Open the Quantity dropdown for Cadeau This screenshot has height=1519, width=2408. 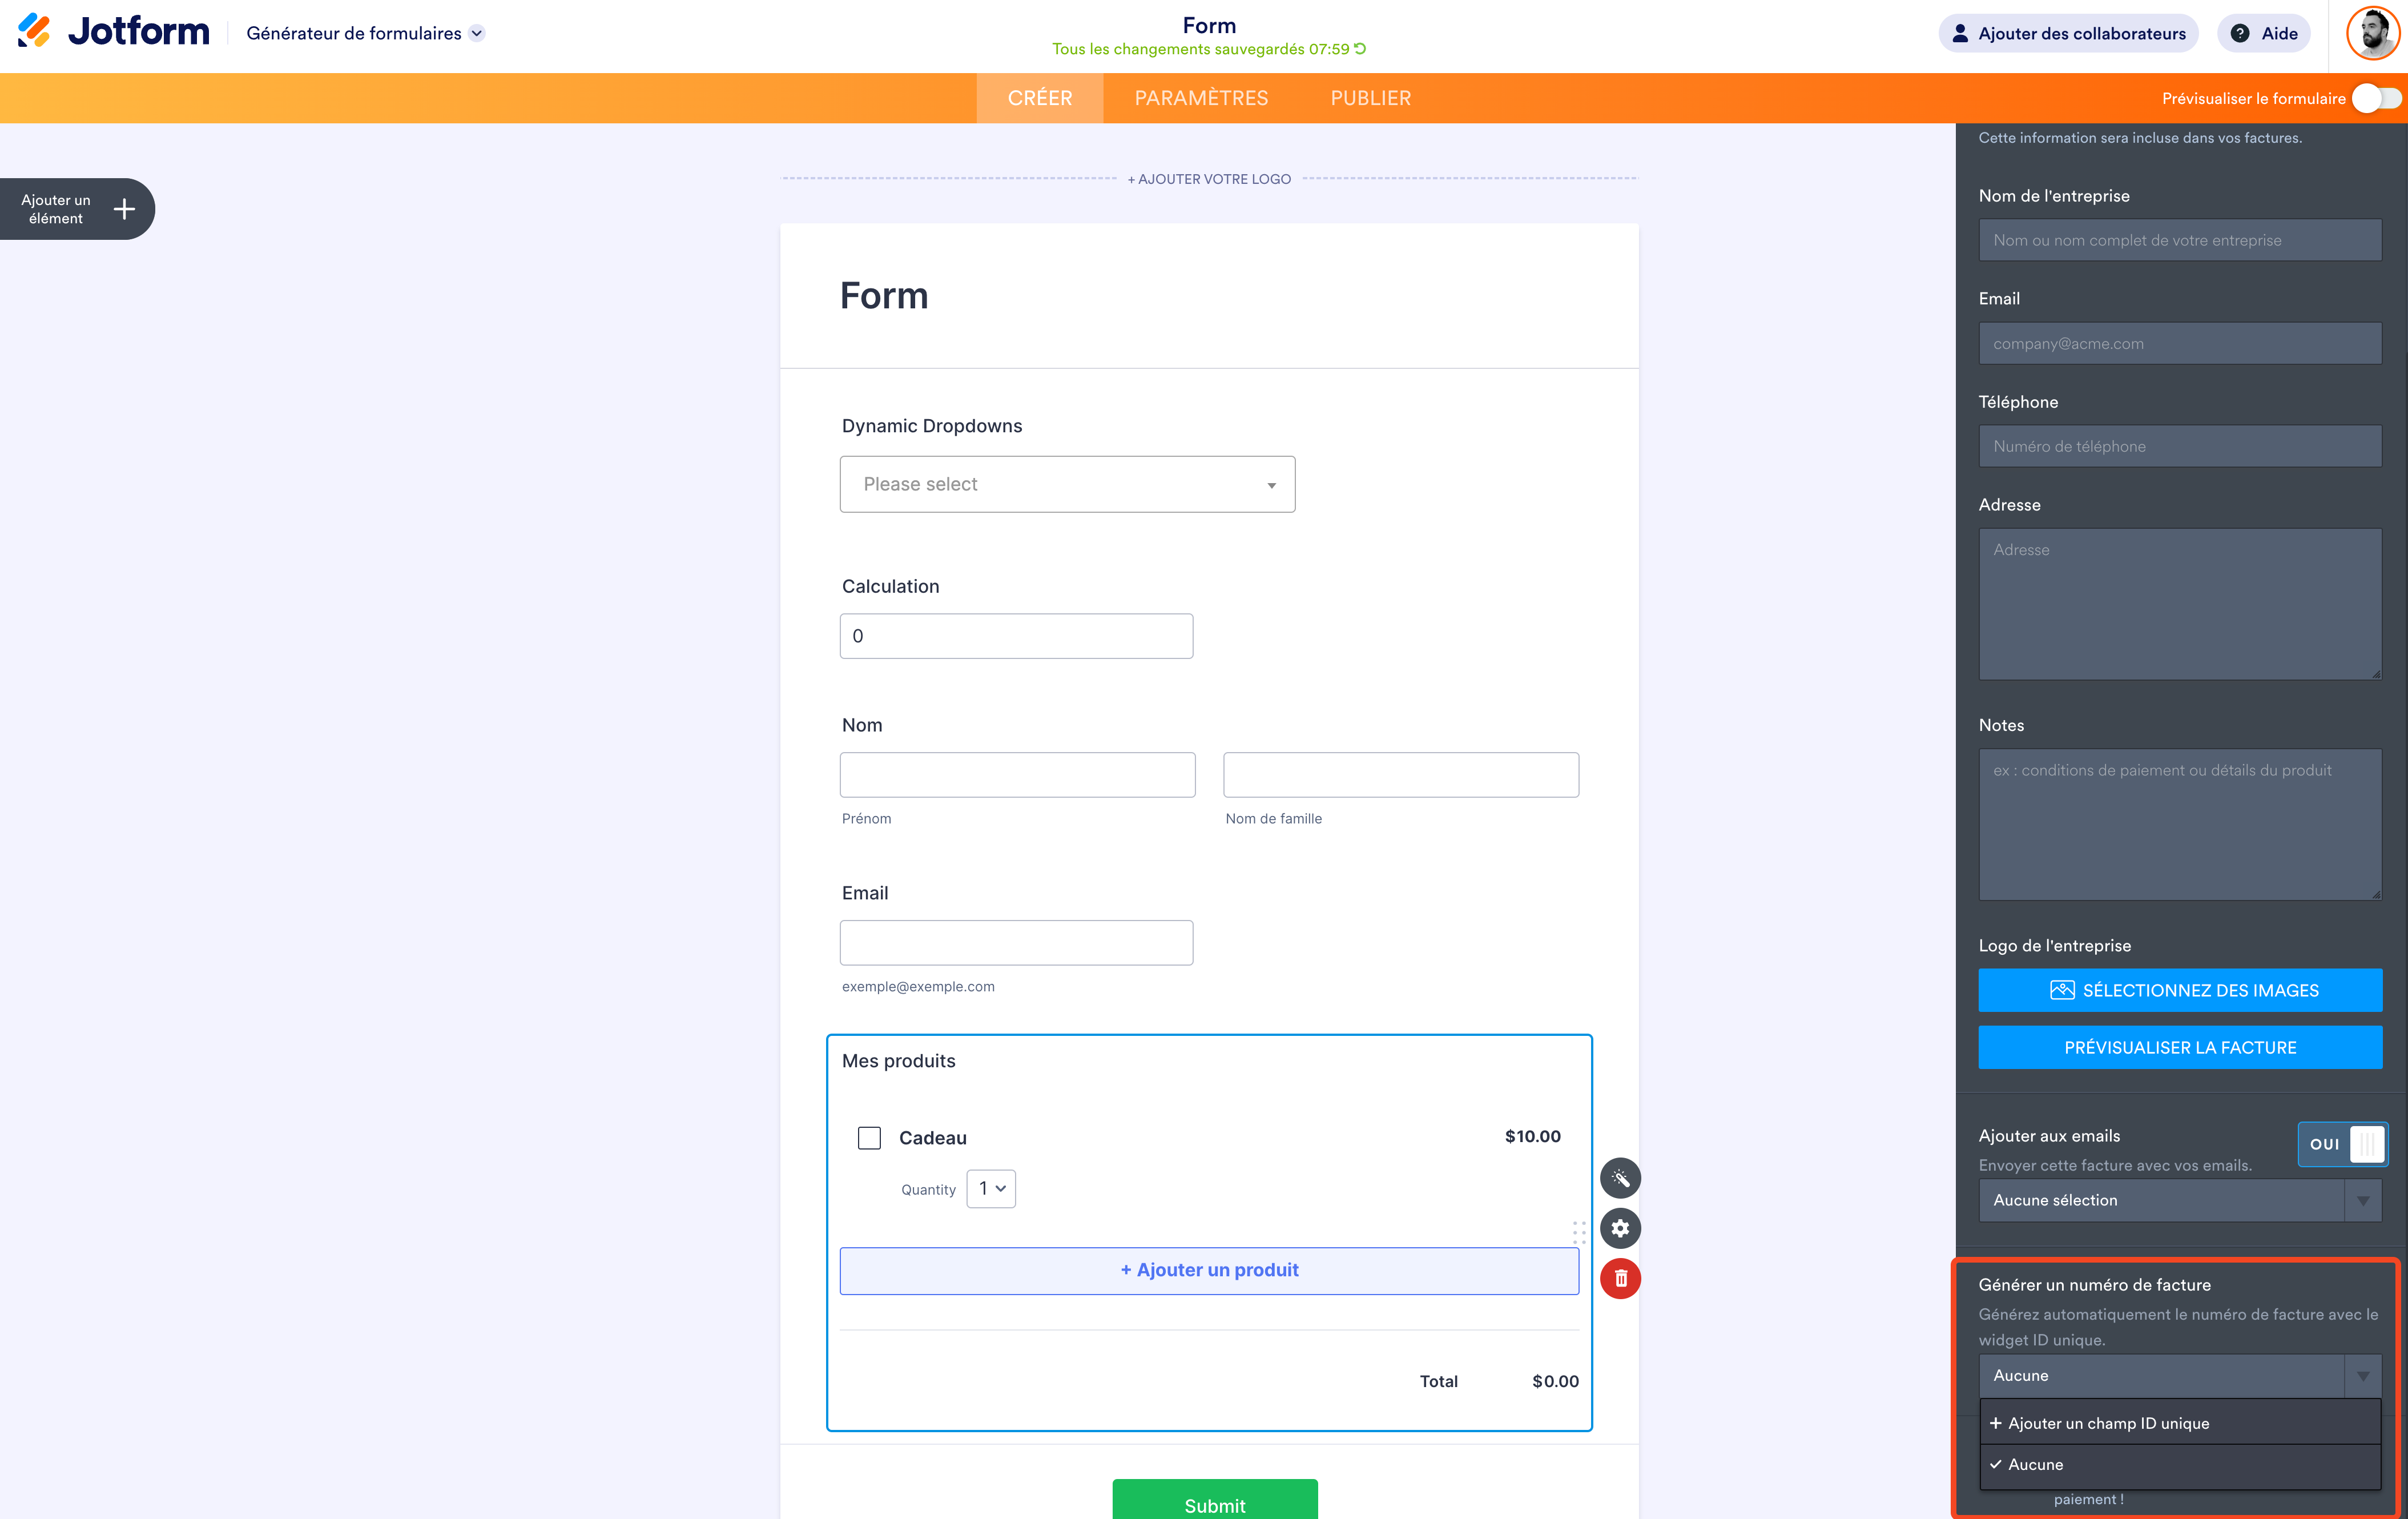[x=991, y=1188]
